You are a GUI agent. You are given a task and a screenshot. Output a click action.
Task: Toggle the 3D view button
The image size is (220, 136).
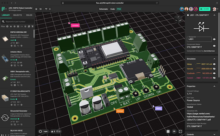[x=174, y=131]
